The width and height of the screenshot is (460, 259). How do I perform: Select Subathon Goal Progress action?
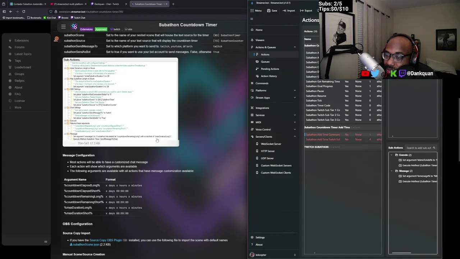pyautogui.click(x=343, y=86)
